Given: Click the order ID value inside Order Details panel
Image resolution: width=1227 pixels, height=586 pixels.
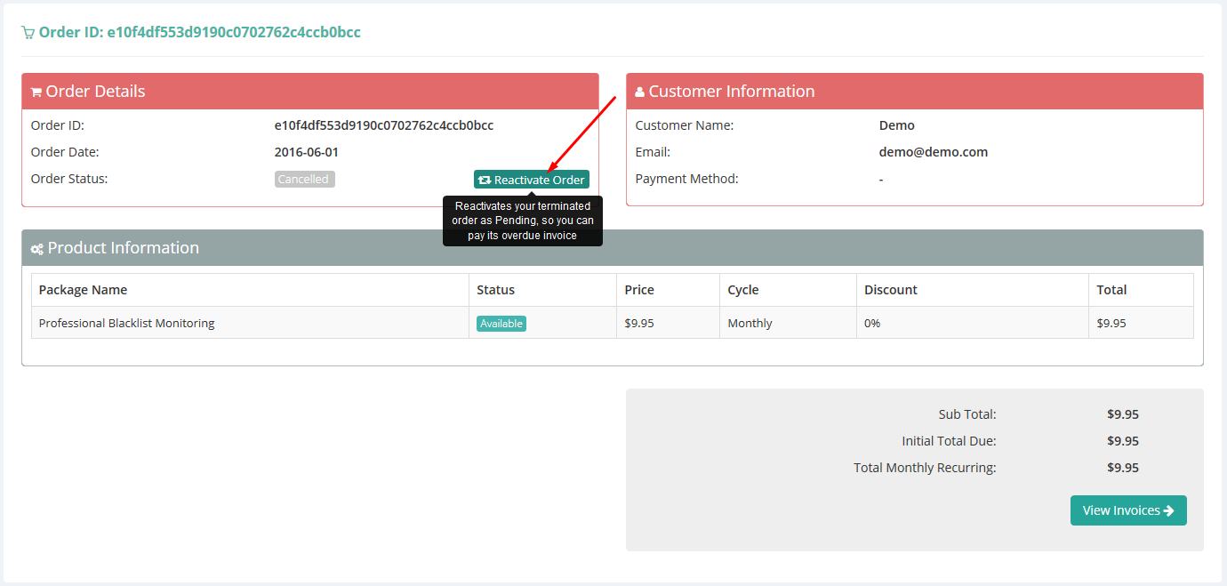Looking at the screenshot, I should click(x=384, y=125).
